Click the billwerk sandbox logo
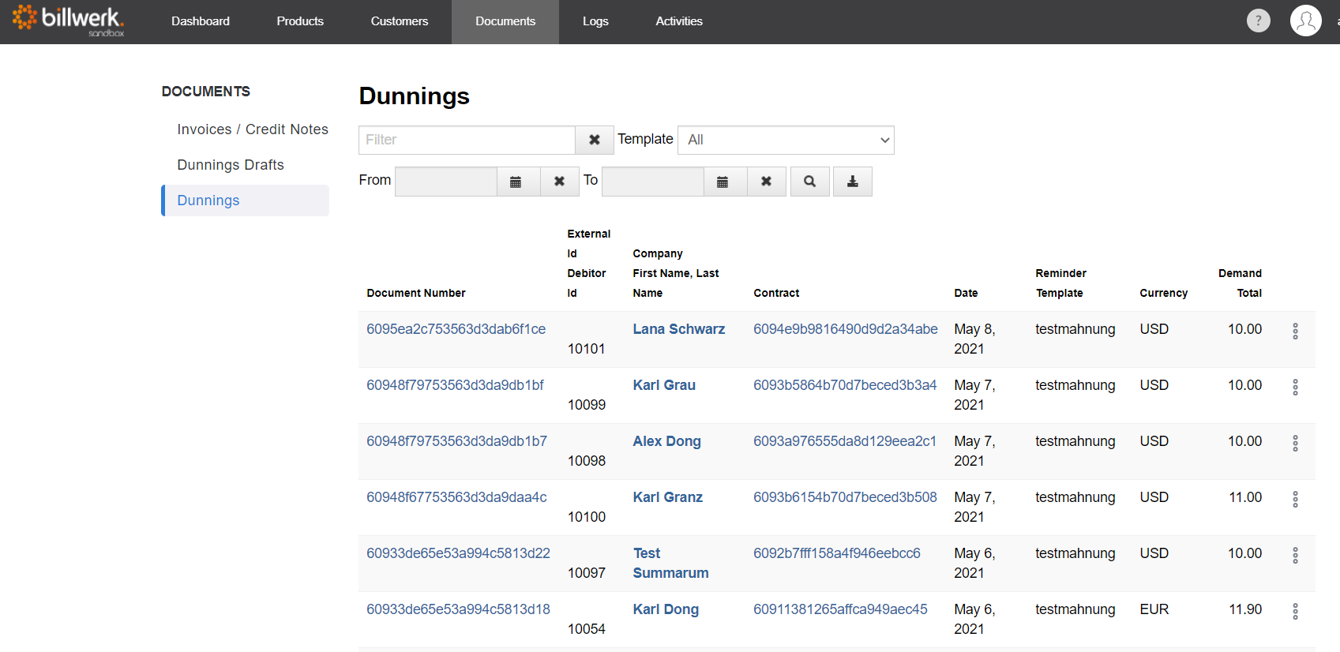The image size is (1340, 652). click(x=68, y=21)
